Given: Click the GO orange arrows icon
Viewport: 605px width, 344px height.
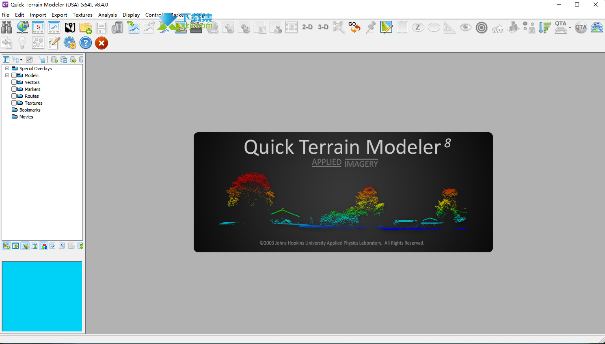Looking at the screenshot, I should (354, 27).
